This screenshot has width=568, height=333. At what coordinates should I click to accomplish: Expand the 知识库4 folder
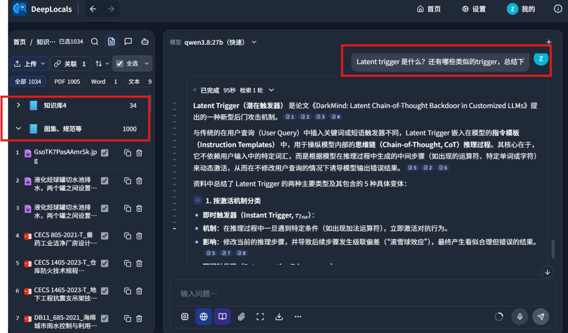(x=18, y=106)
